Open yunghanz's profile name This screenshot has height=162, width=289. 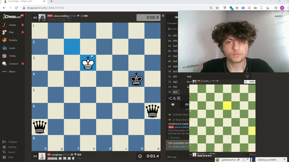point(57,154)
